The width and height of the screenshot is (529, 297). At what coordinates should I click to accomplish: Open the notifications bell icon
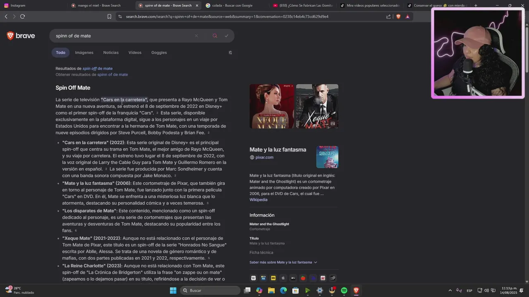coord(522,290)
